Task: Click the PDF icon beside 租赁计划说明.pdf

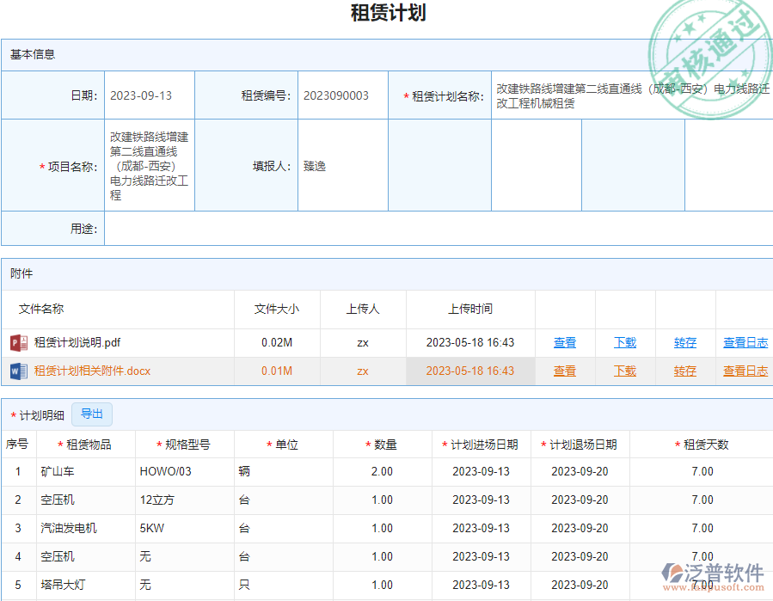Action: pos(15,342)
